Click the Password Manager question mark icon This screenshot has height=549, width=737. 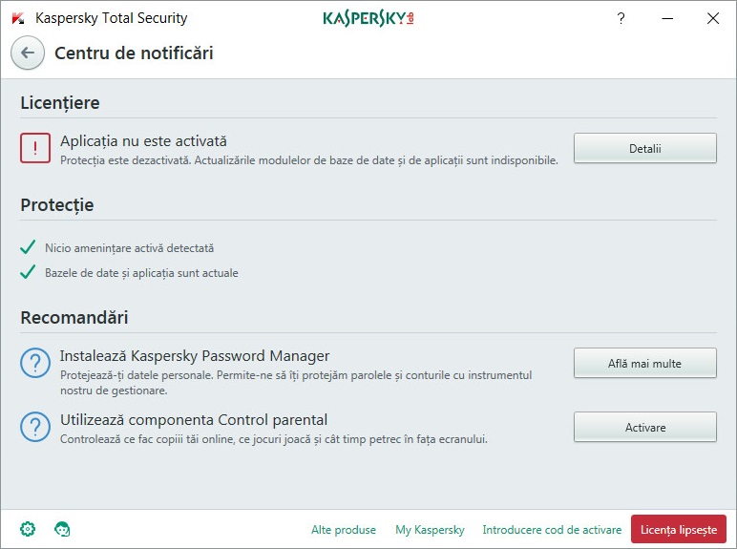pyautogui.click(x=35, y=364)
